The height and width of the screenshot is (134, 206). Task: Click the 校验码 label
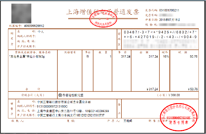coord(151,24)
